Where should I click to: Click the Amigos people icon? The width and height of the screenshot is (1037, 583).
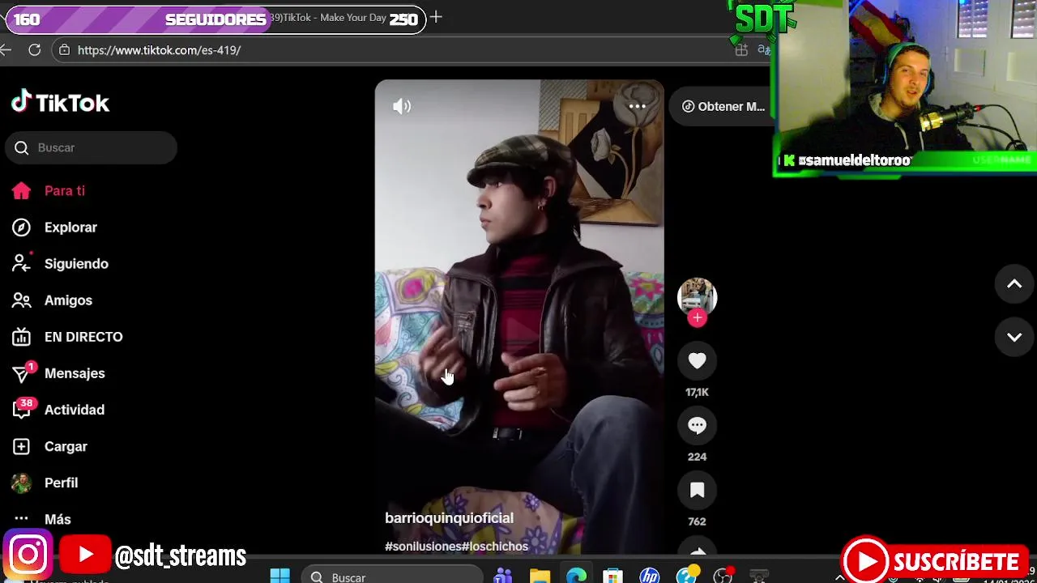tap(21, 300)
